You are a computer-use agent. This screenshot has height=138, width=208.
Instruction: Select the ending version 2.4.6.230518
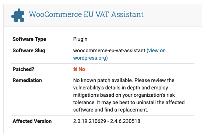125,121
